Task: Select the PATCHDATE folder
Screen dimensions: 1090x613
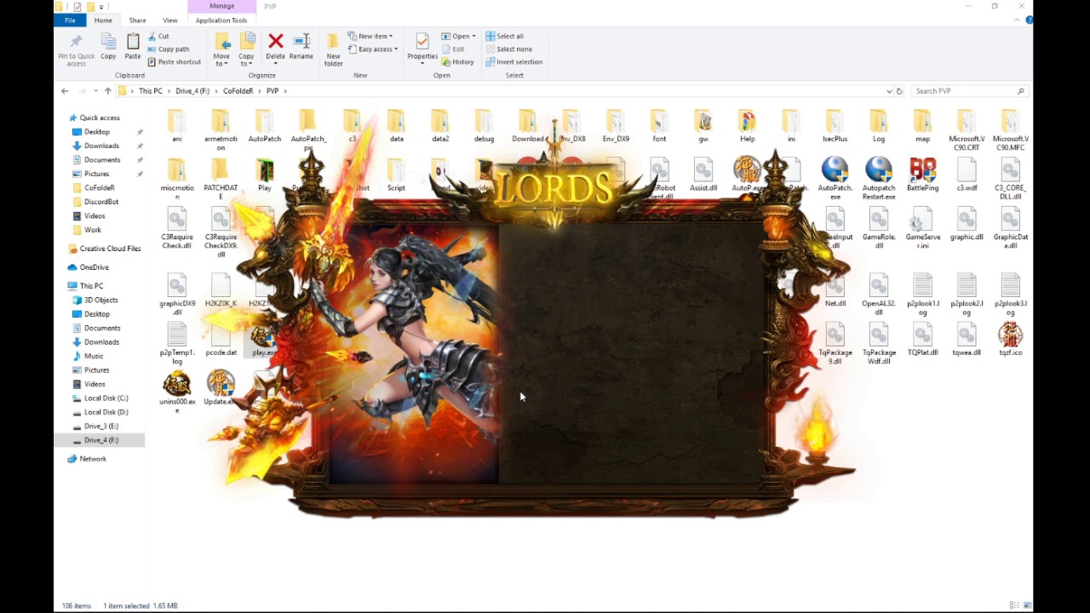Action: (221, 179)
